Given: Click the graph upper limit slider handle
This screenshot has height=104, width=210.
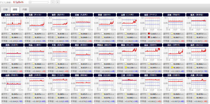Looking at the screenshot, I should 30,2.
